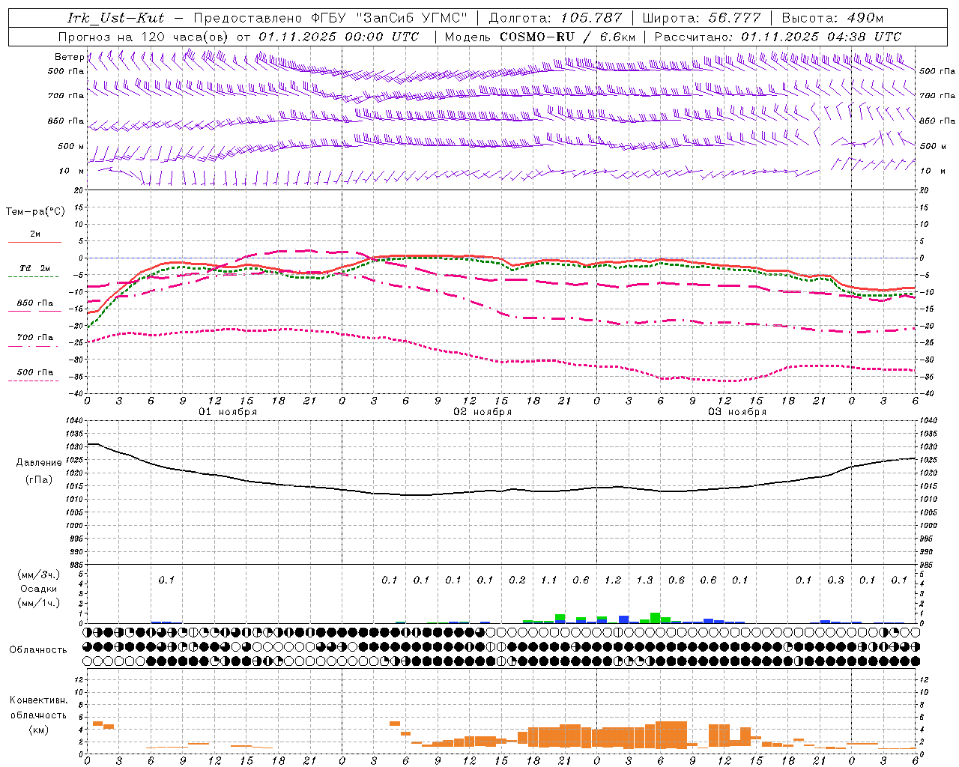Click the "1.3" three-hour precipitation value
This screenshot has height=767, width=959.
(x=644, y=580)
